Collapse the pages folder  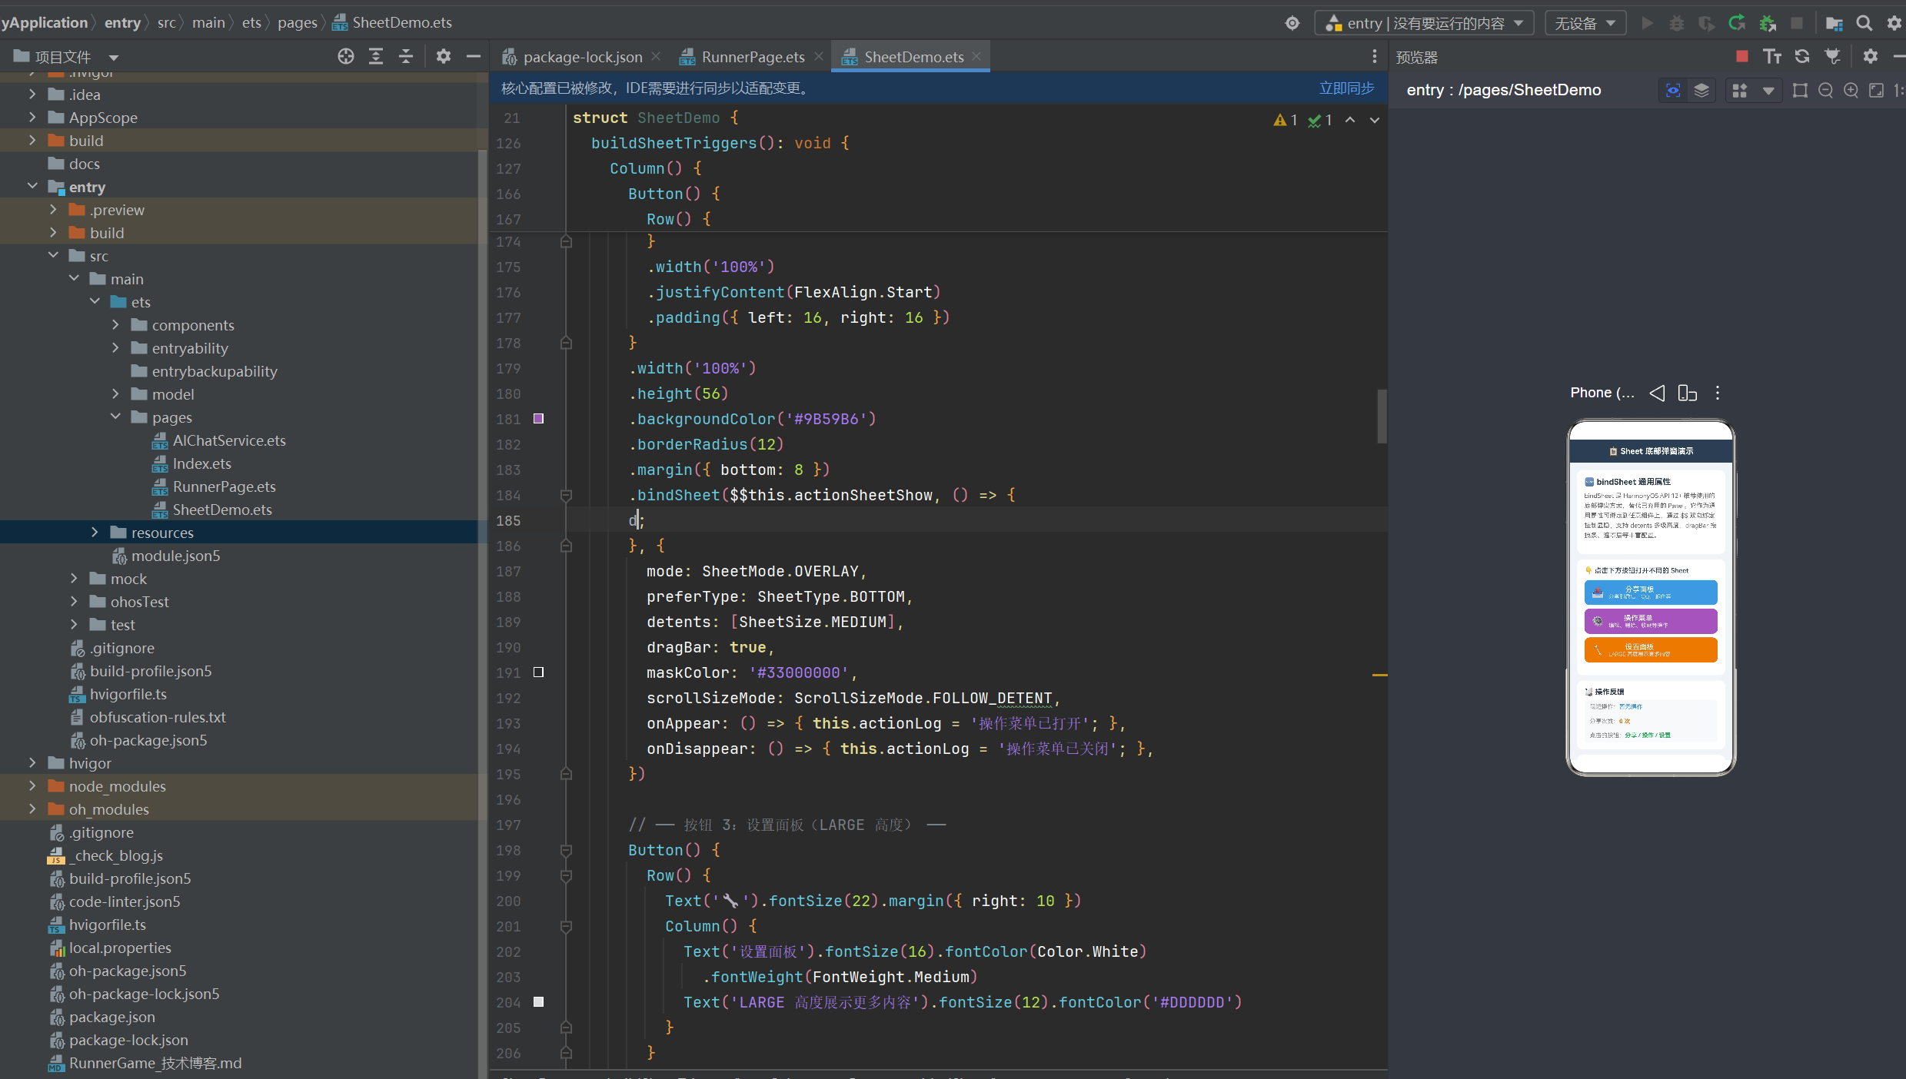115,417
